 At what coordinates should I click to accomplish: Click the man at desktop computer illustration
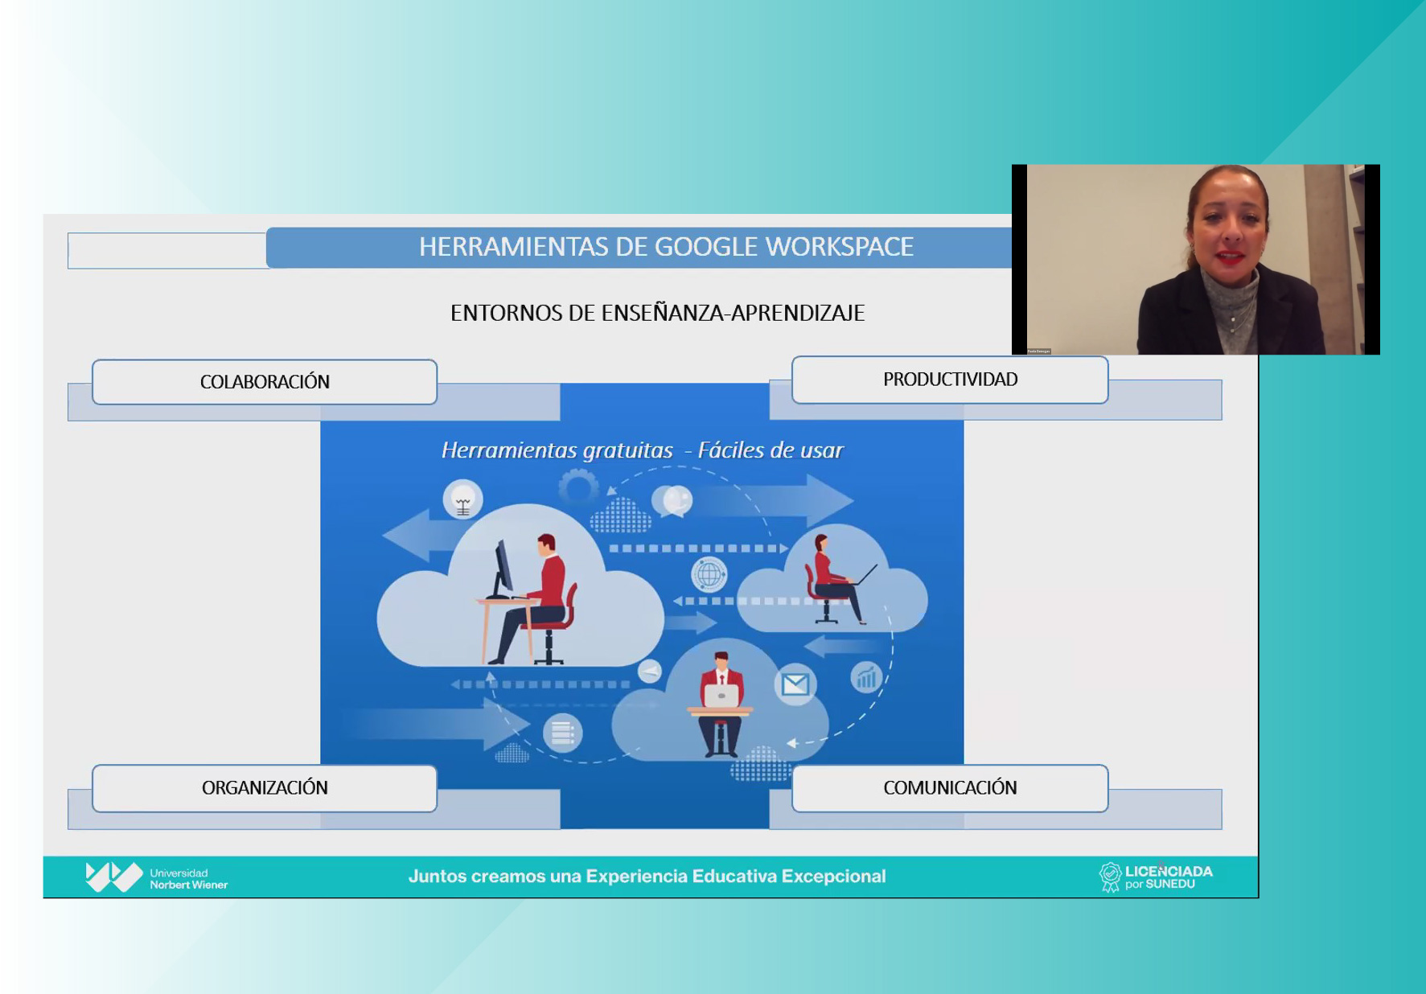tap(527, 599)
